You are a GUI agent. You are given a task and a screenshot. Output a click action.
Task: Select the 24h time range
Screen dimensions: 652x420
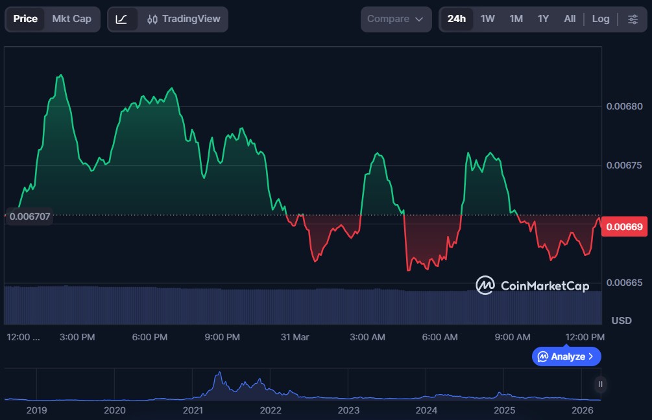pyautogui.click(x=456, y=19)
